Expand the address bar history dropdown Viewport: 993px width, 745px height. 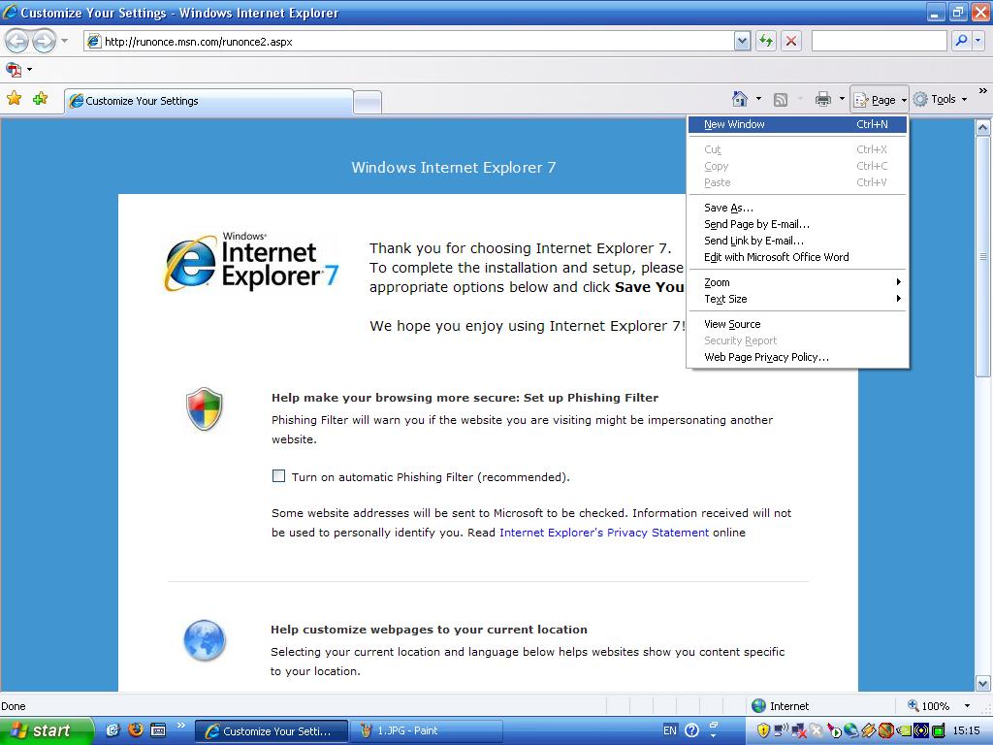[x=742, y=42]
